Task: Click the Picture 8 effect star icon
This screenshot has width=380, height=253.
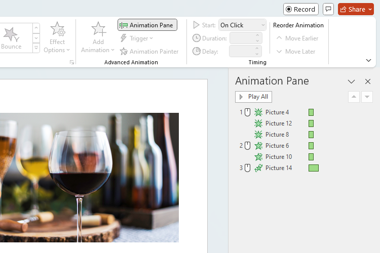Action: [x=258, y=135]
